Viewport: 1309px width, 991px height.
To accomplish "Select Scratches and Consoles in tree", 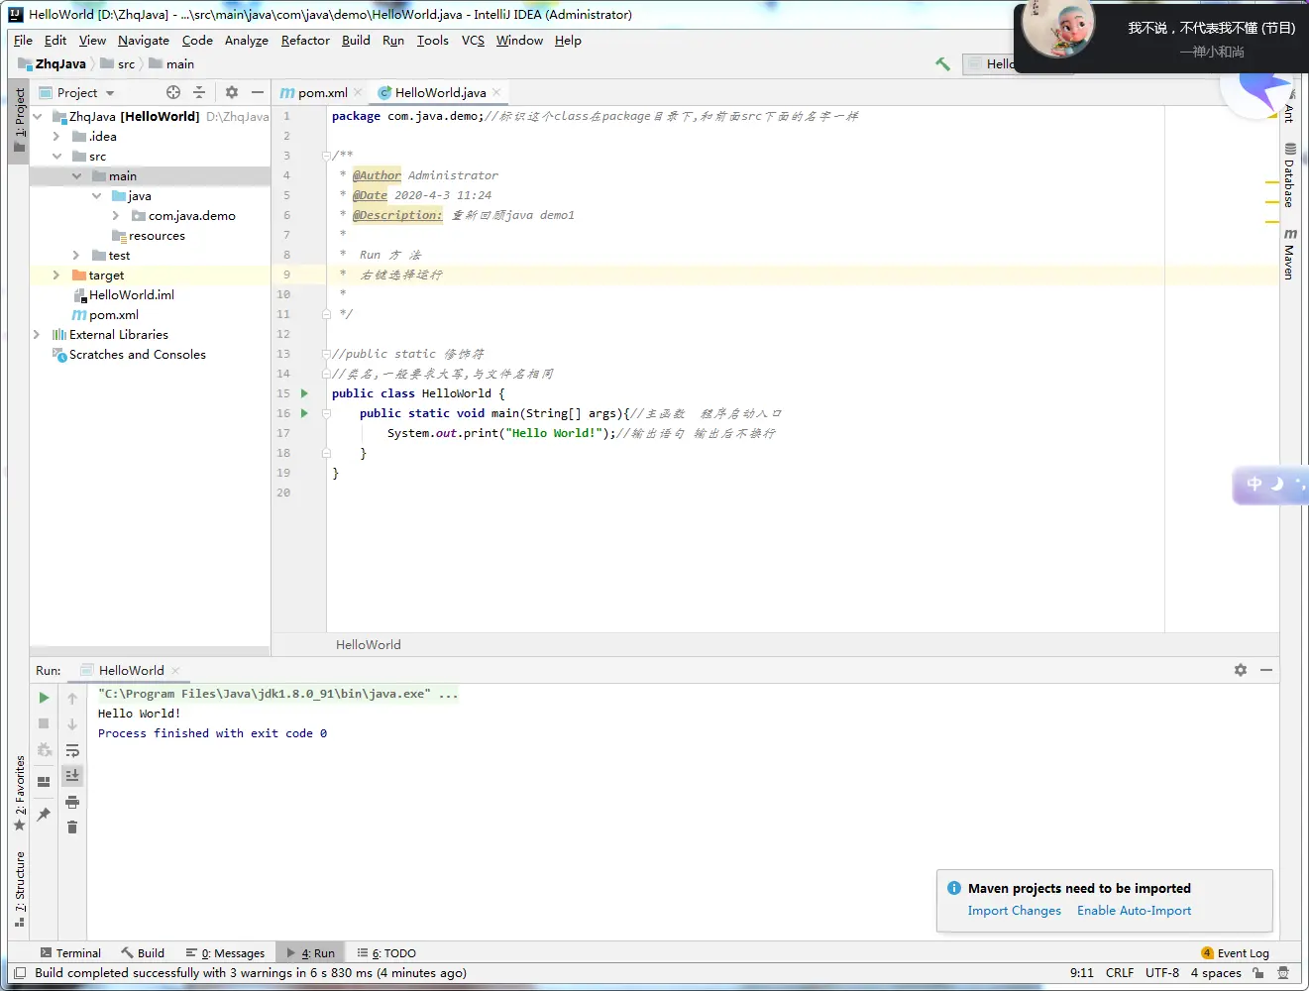I will pyautogui.click(x=138, y=354).
